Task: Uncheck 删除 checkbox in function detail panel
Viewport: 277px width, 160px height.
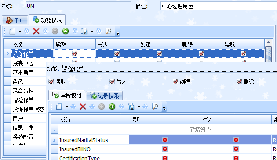Action: click(x=239, y=82)
